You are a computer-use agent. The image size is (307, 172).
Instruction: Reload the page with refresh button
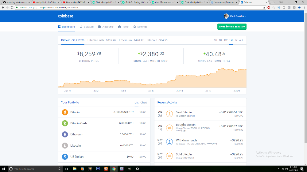(12, 7)
